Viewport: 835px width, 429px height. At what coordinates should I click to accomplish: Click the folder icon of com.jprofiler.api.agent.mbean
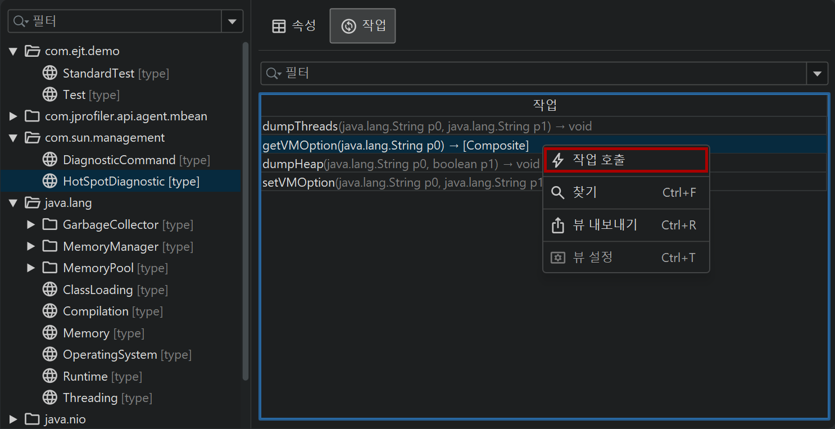(x=32, y=116)
